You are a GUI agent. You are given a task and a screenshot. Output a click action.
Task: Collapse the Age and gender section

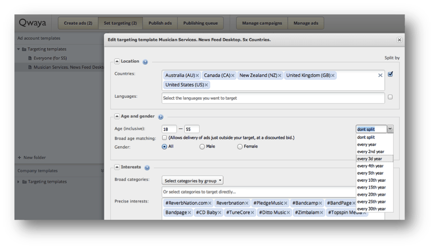pyautogui.click(x=117, y=116)
